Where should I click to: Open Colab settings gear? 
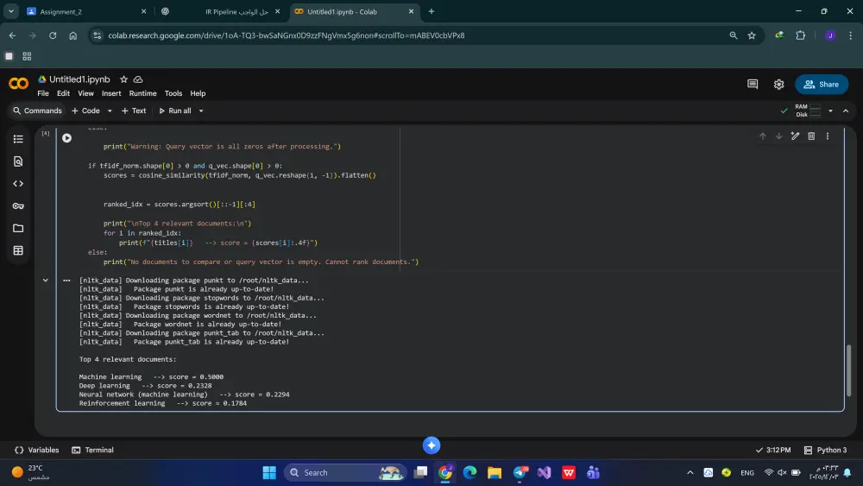[x=778, y=85]
